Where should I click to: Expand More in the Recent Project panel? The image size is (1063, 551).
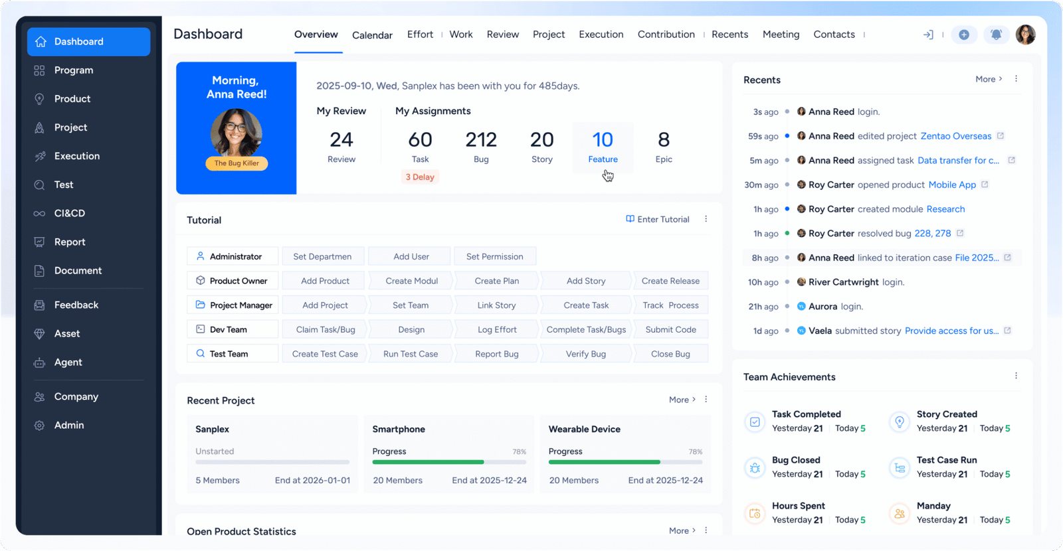pos(682,400)
